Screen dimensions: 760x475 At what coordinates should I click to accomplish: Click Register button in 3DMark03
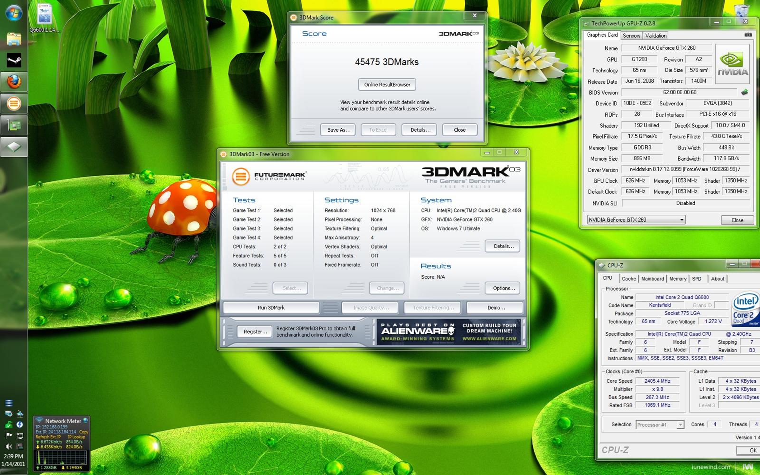coord(255,332)
